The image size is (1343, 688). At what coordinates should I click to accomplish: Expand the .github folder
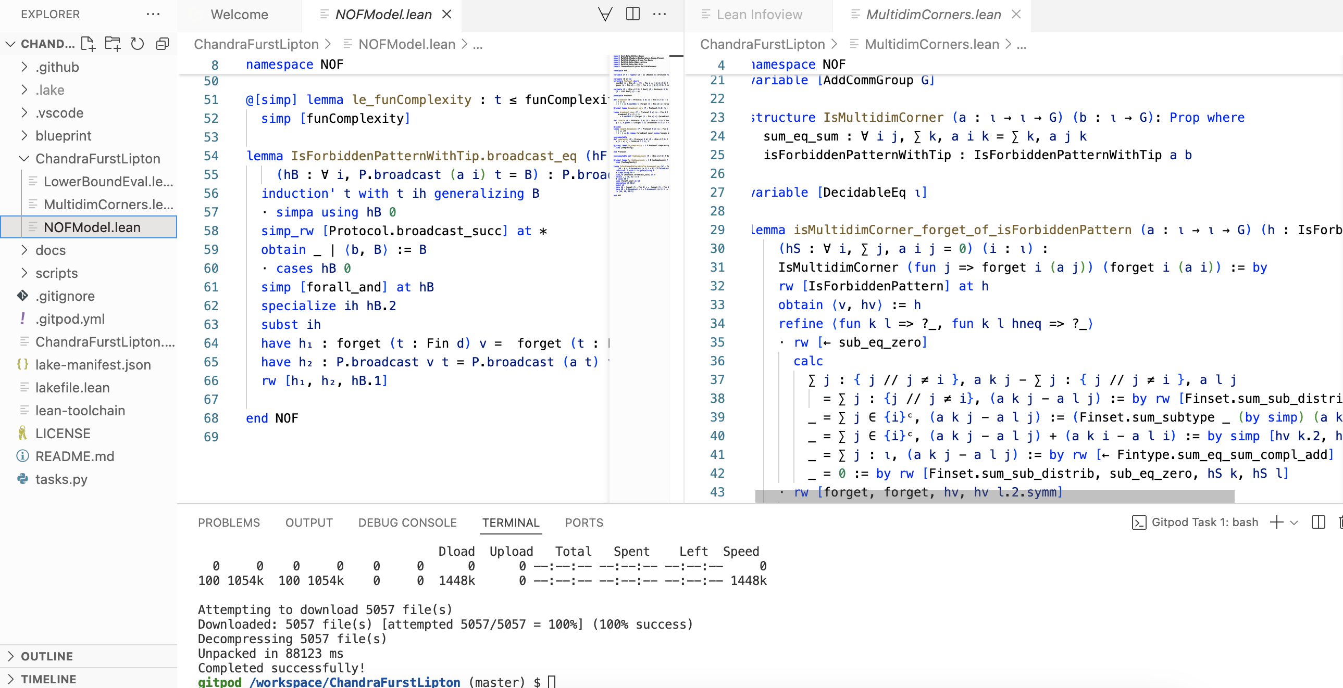[57, 67]
